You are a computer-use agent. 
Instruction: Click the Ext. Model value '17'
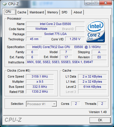click(x=66, y=57)
